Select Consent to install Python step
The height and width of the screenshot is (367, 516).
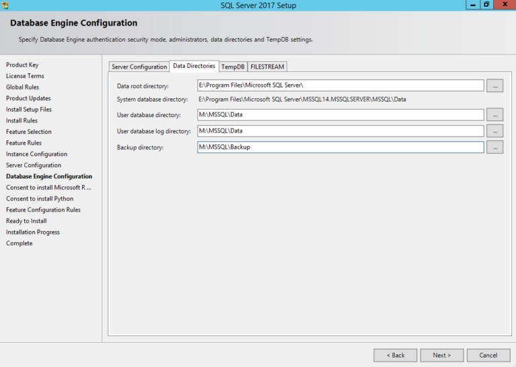[40, 199]
